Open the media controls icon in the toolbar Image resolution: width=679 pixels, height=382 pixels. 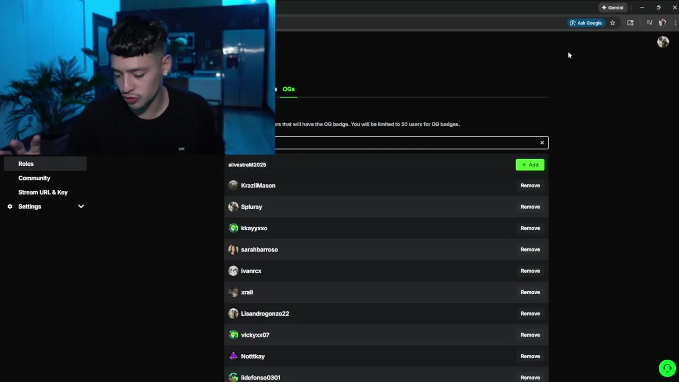click(649, 23)
